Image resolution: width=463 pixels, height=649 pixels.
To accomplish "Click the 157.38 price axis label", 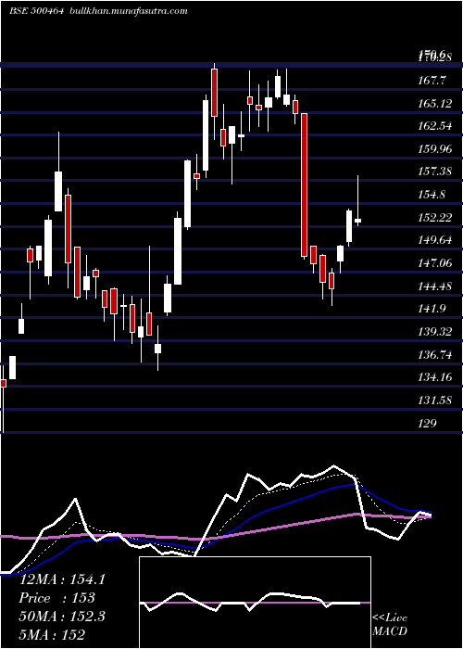I will [x=435, y=172].
